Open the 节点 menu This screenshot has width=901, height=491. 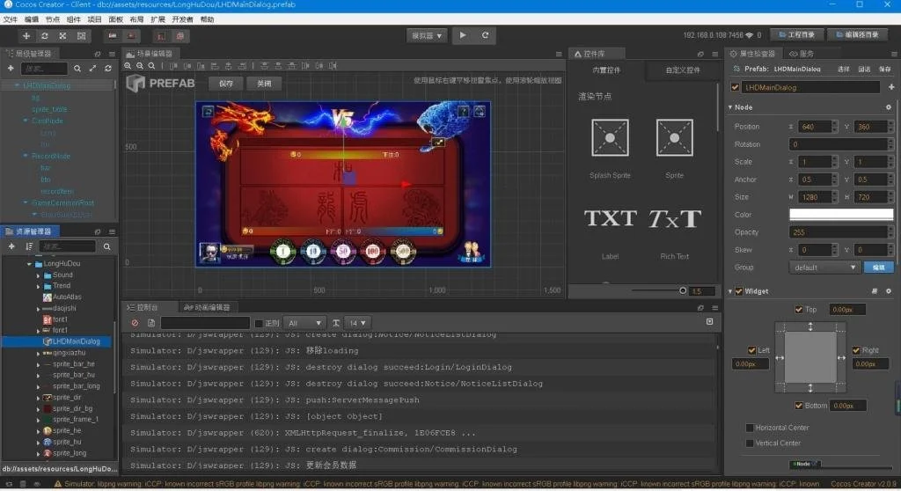[53, 18]
